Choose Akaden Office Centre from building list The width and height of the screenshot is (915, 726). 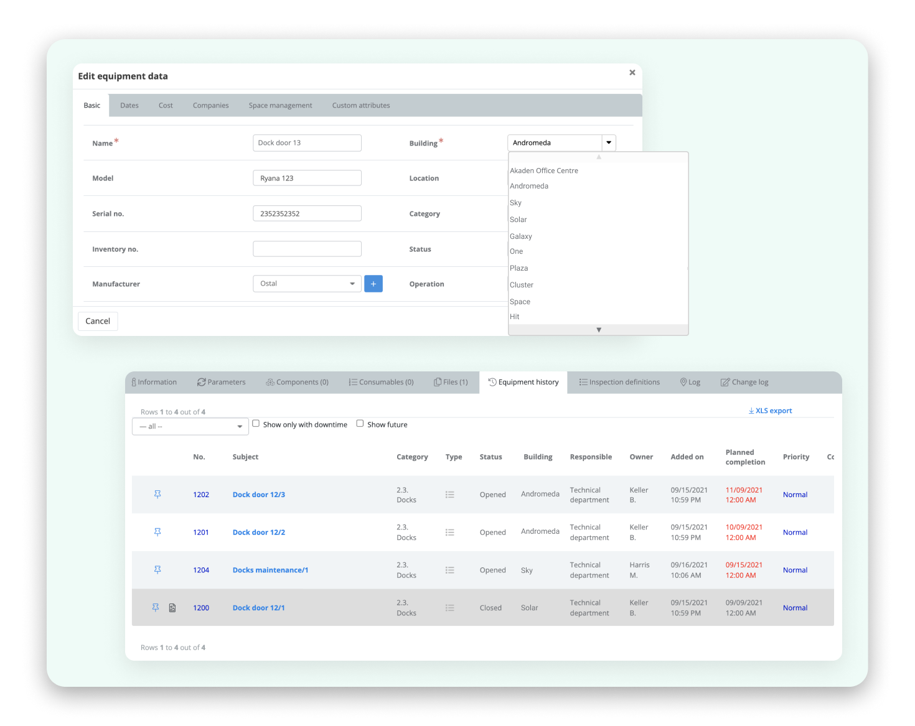(544, 170)
